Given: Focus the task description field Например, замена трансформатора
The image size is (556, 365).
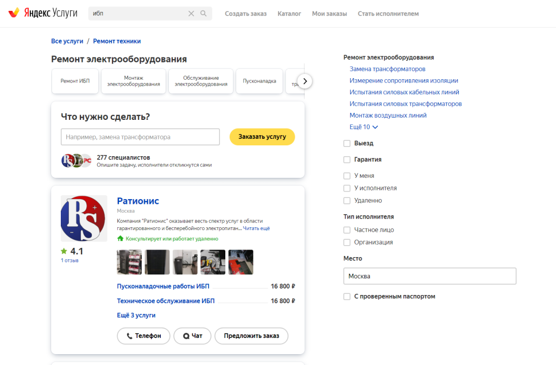Looking at the screenshot, I should [141, 137].
